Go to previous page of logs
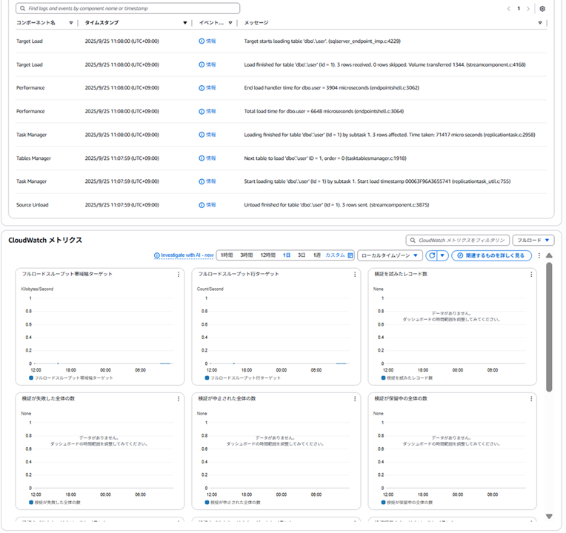The image size is (566, 533). [509, 9]
